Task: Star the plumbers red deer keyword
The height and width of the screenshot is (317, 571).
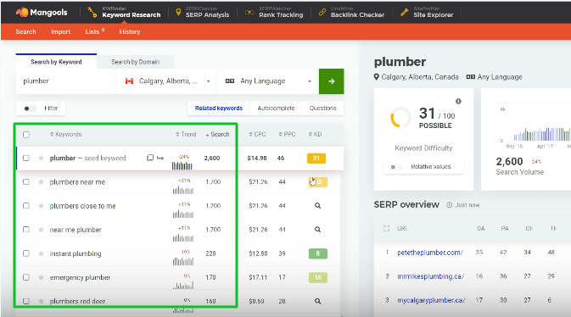Action: 42,301
